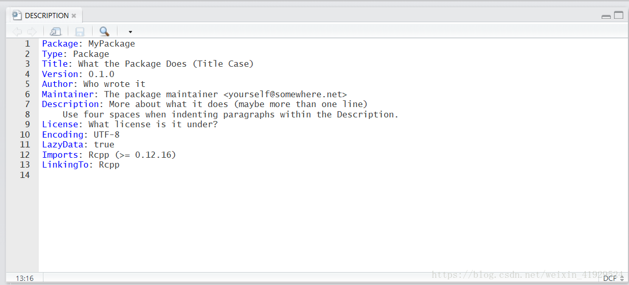Click the DESCRIPTION tab's gear file icon

click(17, 16)
